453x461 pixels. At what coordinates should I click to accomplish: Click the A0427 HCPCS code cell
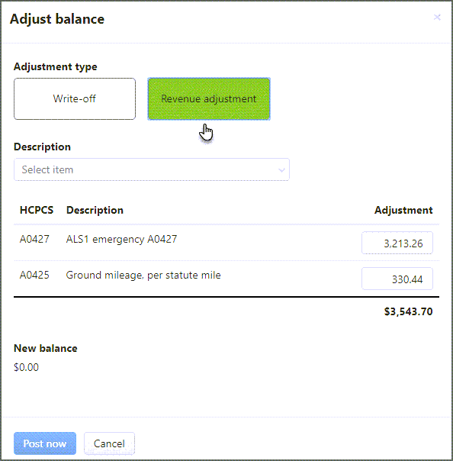coord(34,239)
